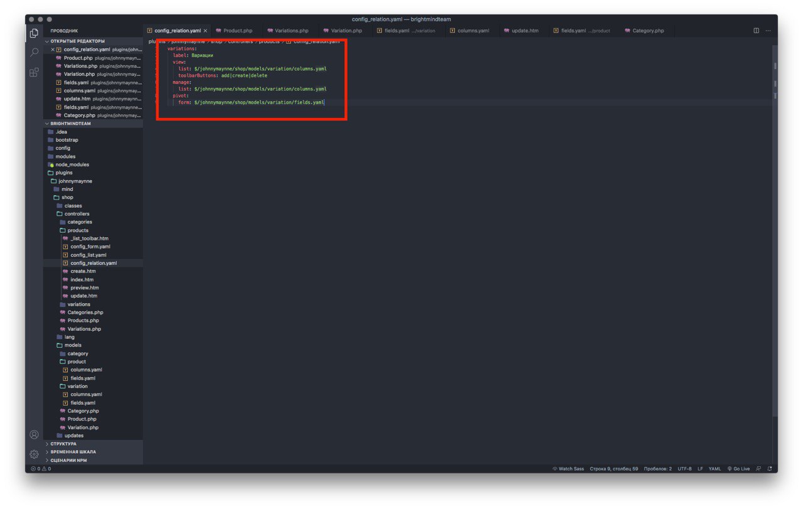Expand the classes folder
Screen dimensions: 803x509
tap(93, 206)
